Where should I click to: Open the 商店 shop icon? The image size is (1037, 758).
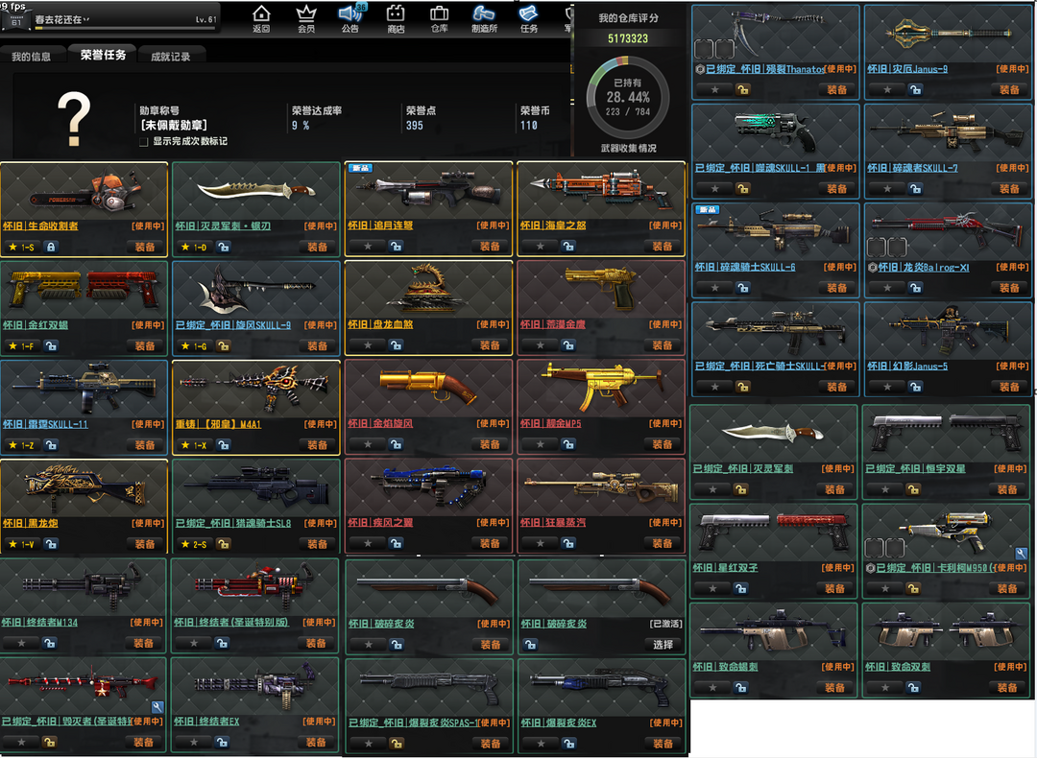click(395, 17)
